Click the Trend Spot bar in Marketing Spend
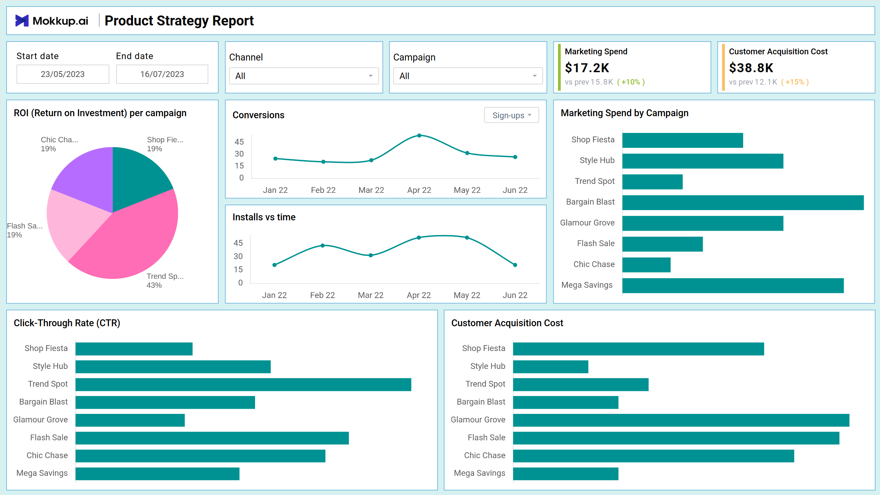Screen dimensions: 880x495 [x=652, y=182]
